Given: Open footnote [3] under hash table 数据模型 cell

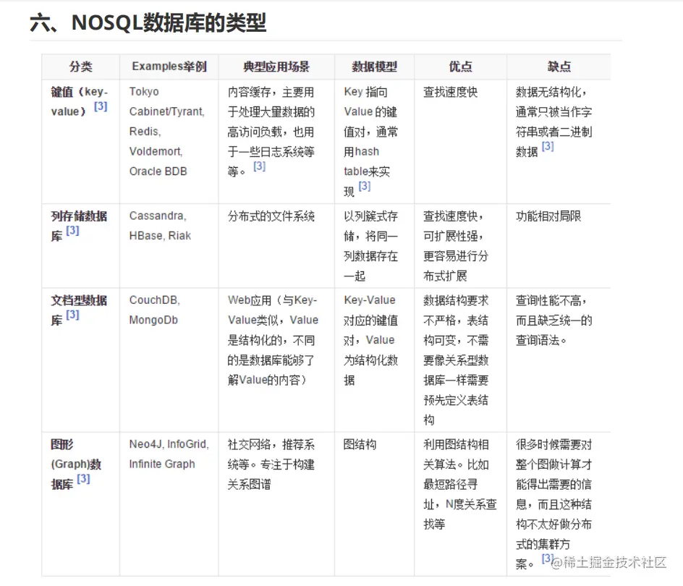Looking at the screenshot, I should [x=365, y=186].
